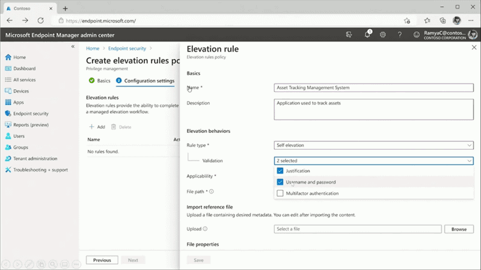Collapse the sidebar with double chevron
Image resolution: width=481 pixels, height=270 pixels.
73,46
